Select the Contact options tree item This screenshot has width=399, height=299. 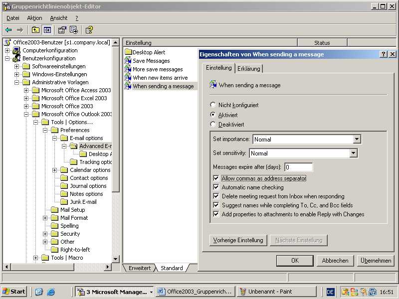89,178
